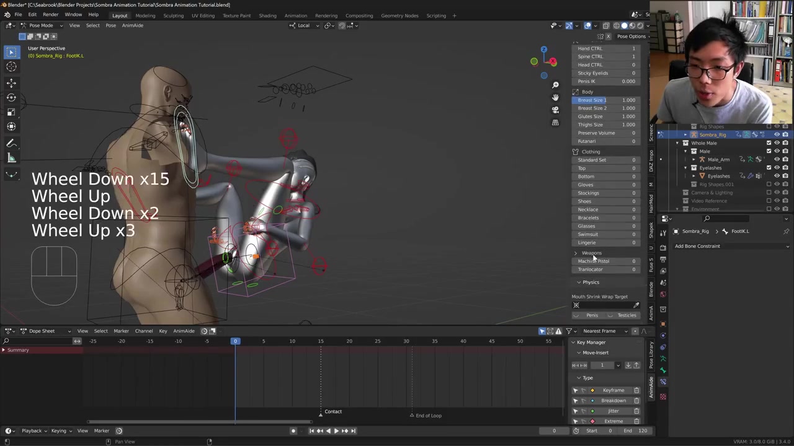Open the Pose Mode dropdown
The image size is (794, 446).
click(41, 25)
